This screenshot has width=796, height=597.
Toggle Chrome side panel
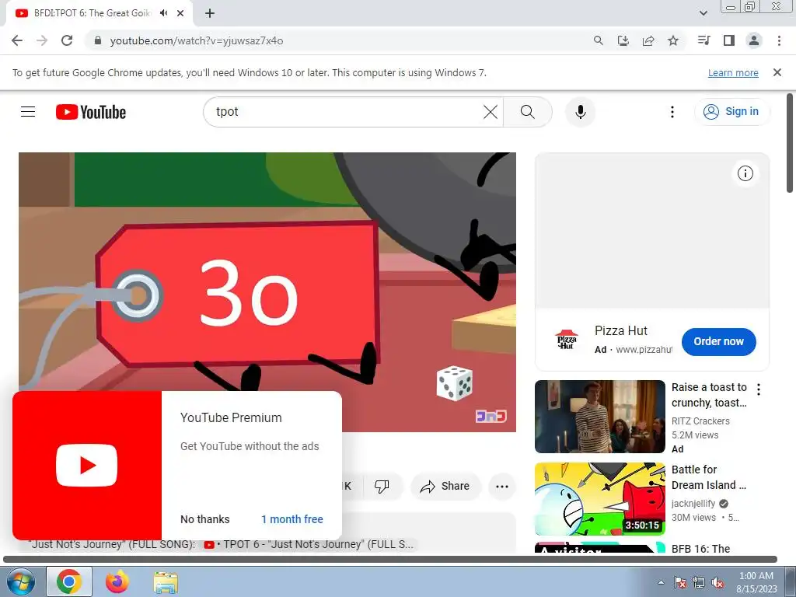[729, 40]
